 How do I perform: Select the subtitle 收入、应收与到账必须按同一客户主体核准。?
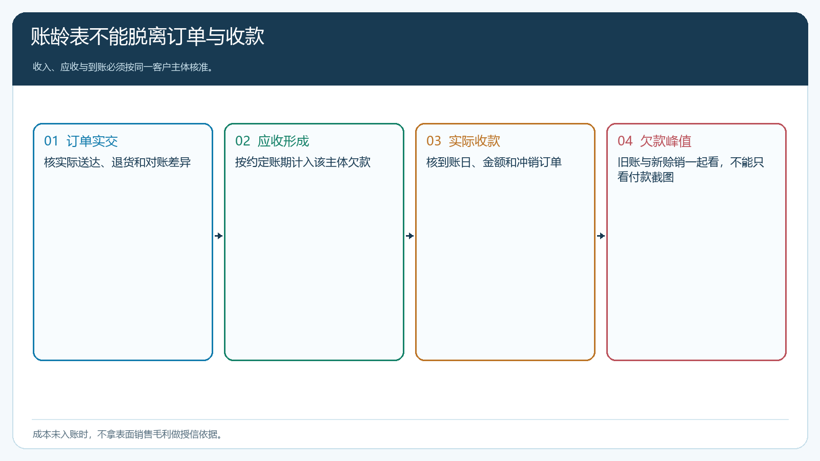point(123,67)
